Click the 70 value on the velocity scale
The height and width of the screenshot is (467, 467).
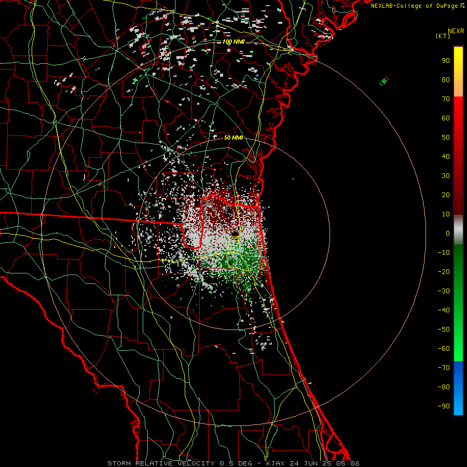pos(446,99)
